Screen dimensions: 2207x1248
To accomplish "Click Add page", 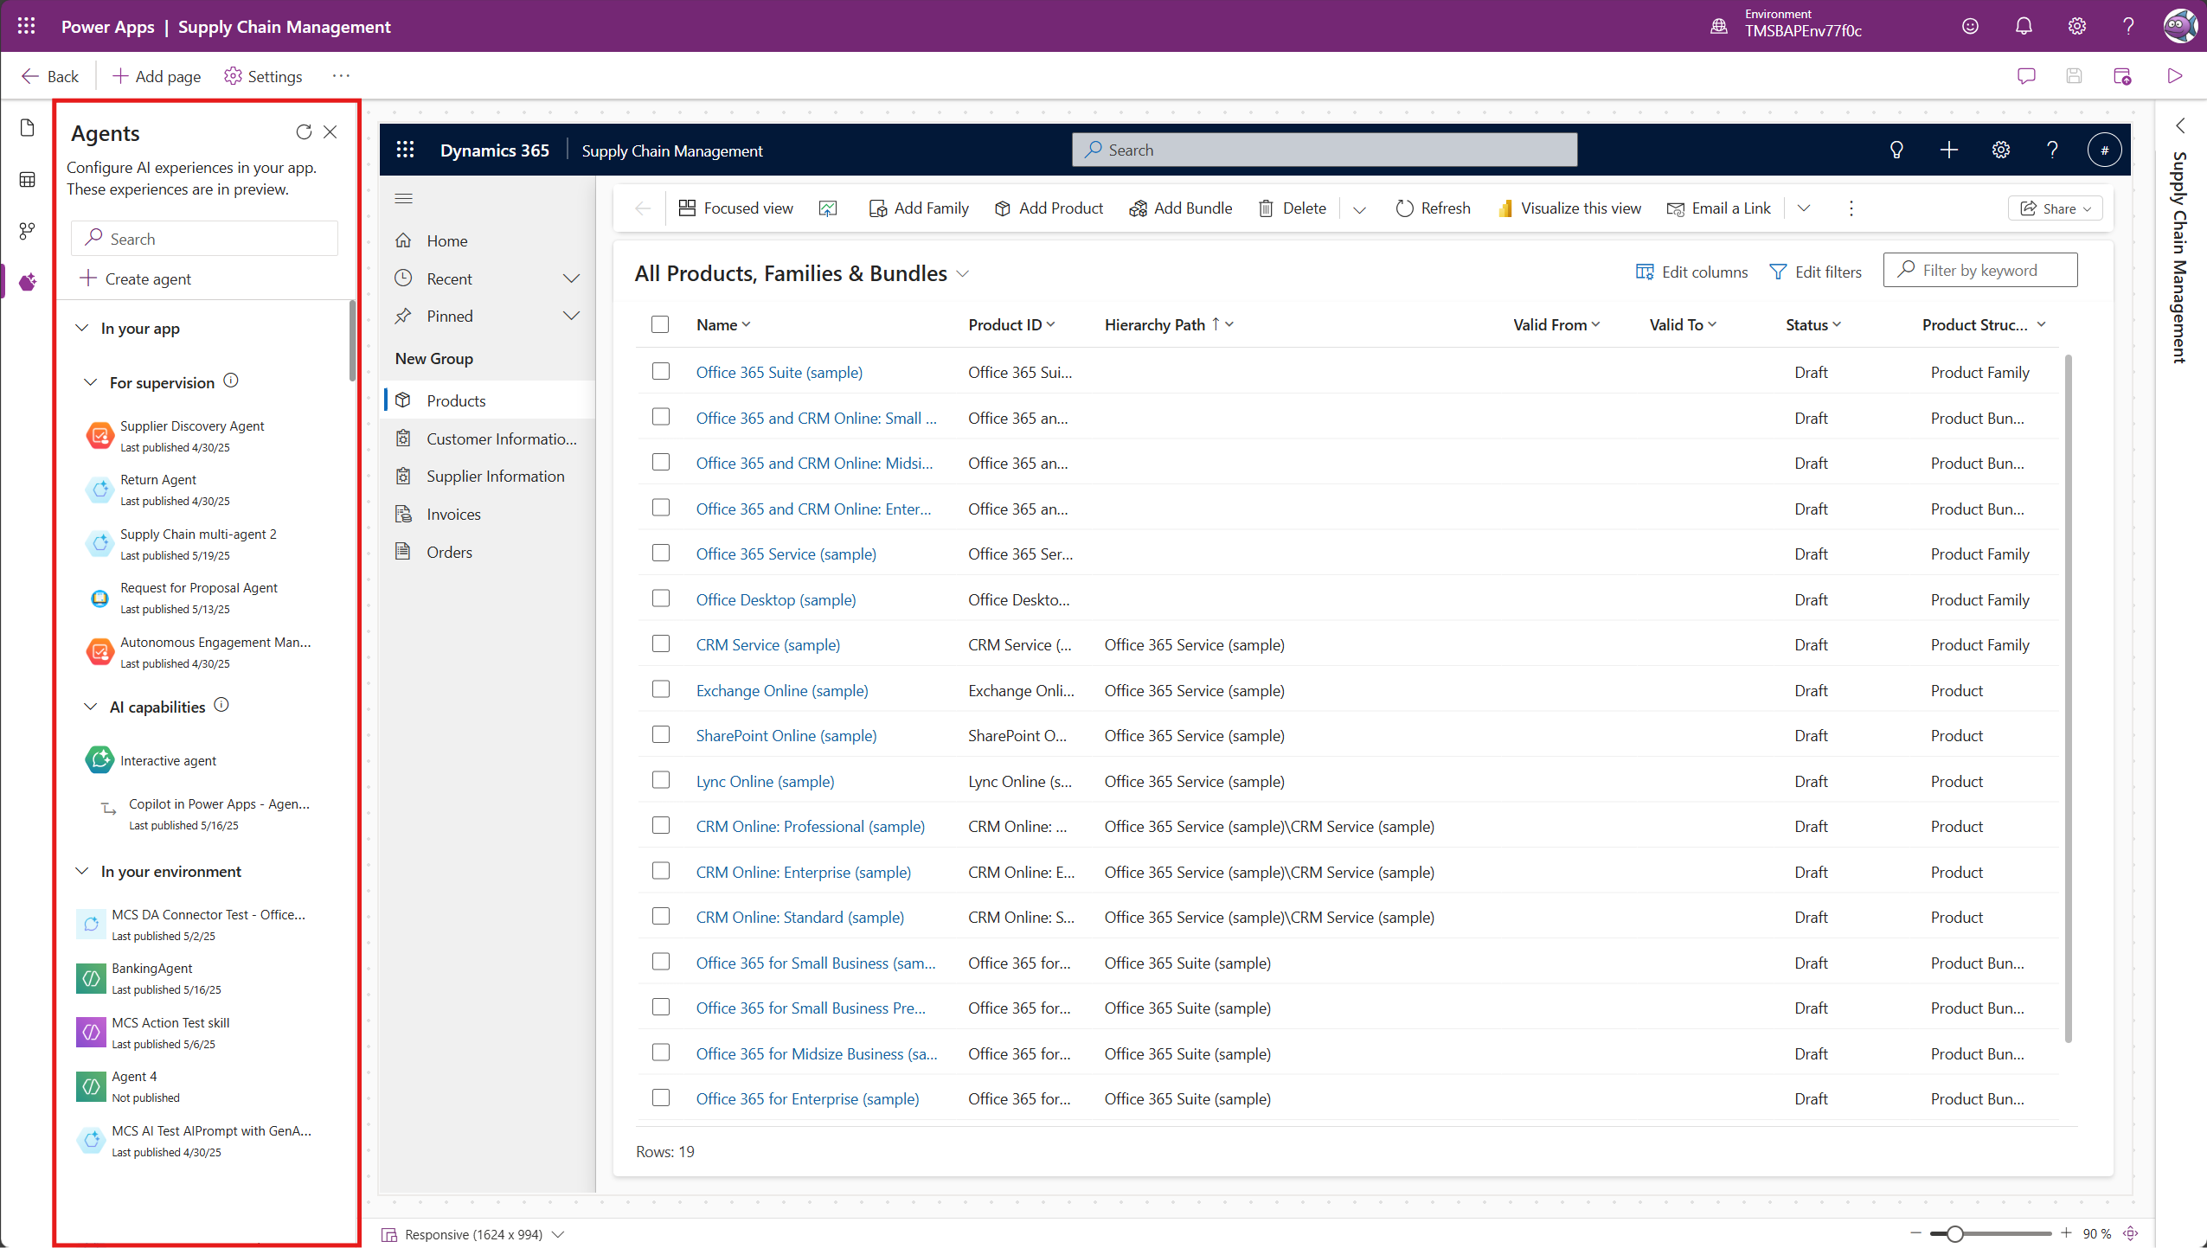I will (x=157, y=76).
